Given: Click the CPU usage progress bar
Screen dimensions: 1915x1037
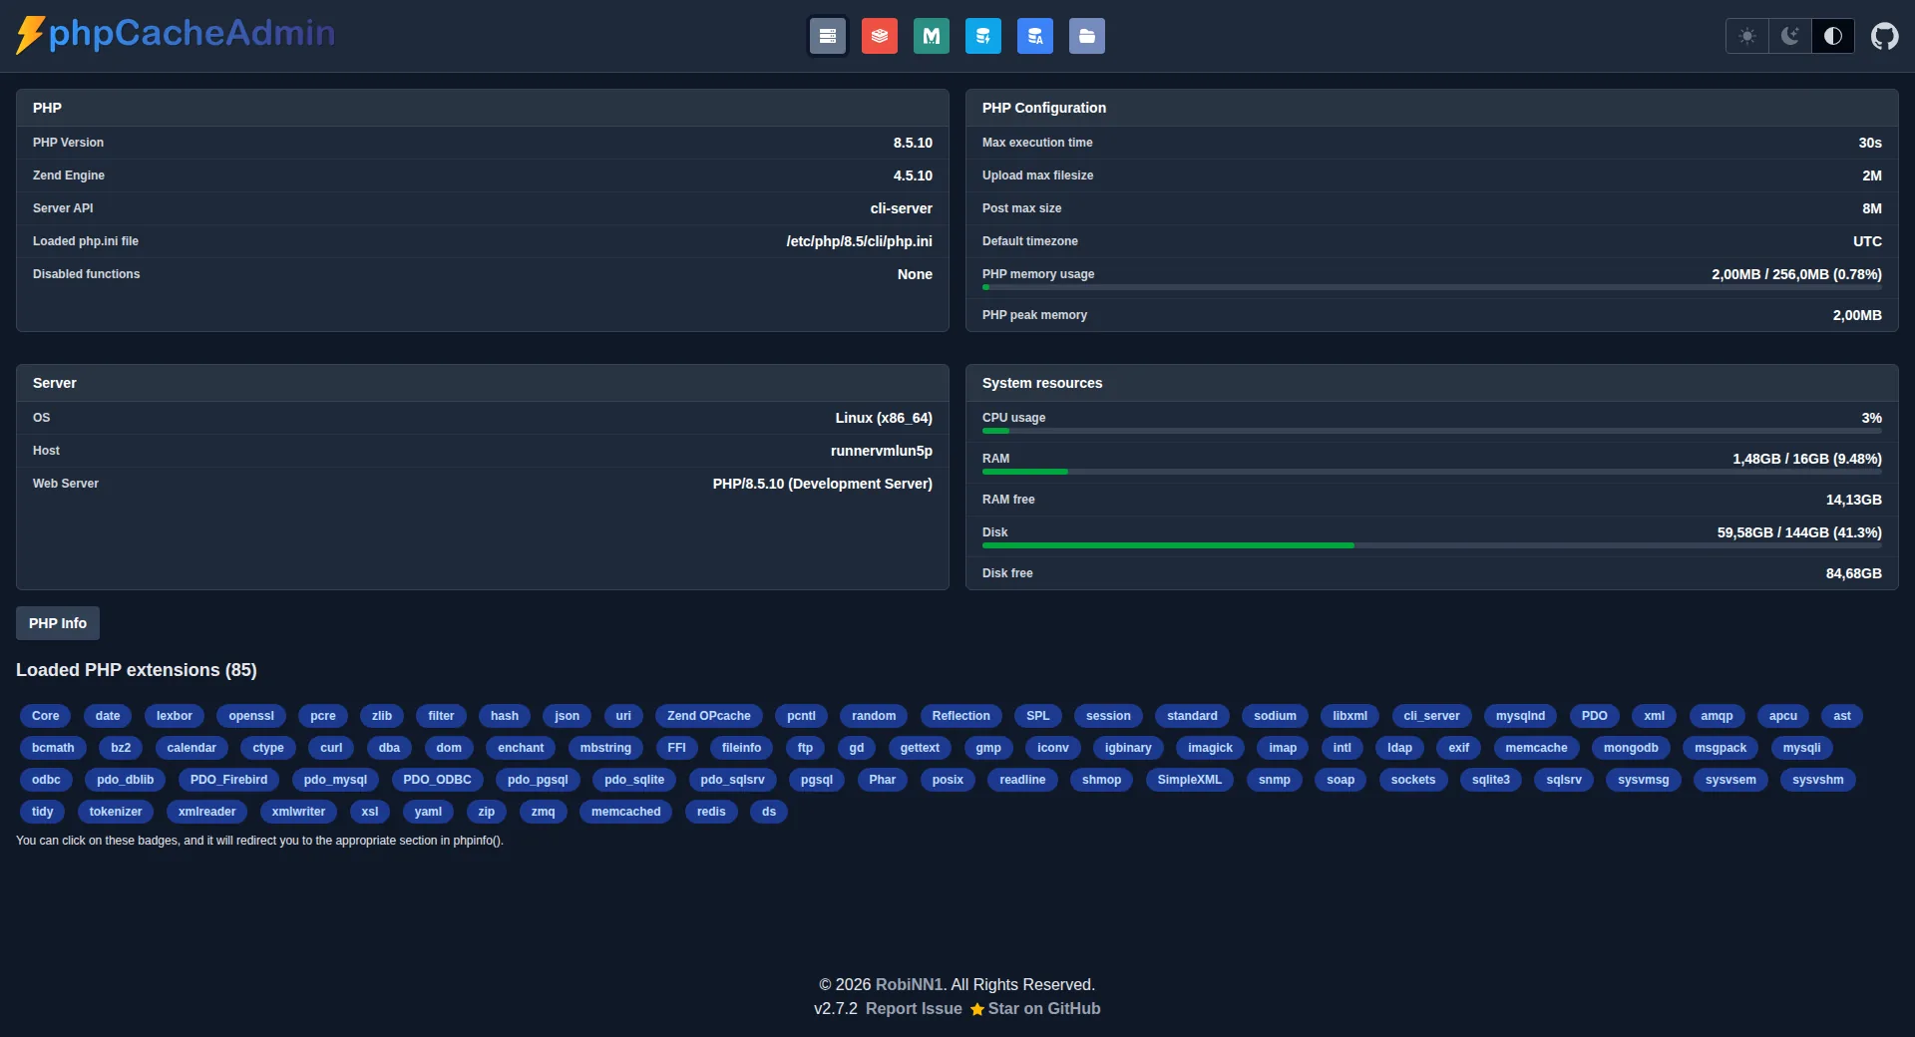Looking at the screenshot, I should pyautogui.click(x=1431, y=431).
